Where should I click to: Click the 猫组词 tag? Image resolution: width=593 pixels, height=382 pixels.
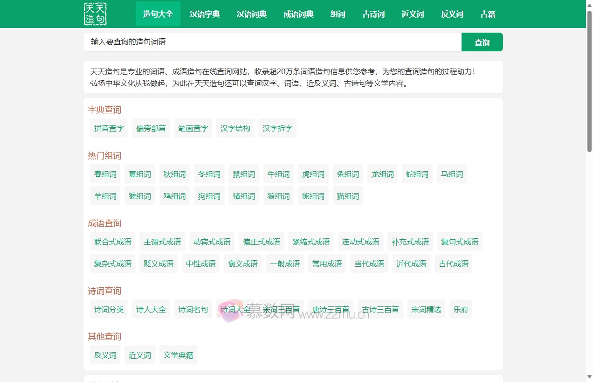(x=348, y=196)
